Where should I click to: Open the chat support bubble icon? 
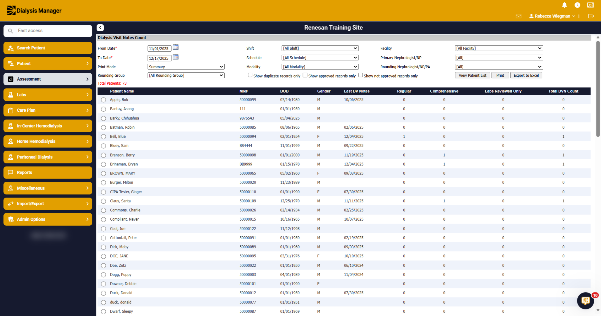(x=585, y=301)
